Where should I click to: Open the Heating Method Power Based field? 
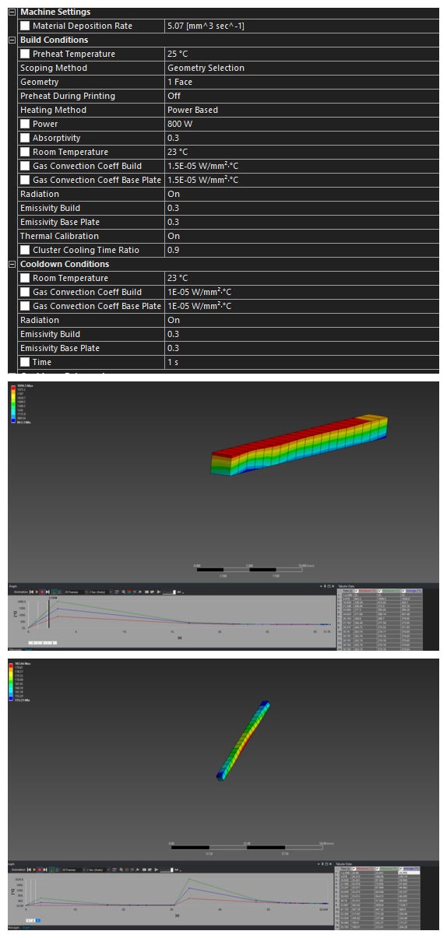coord(301,110)
